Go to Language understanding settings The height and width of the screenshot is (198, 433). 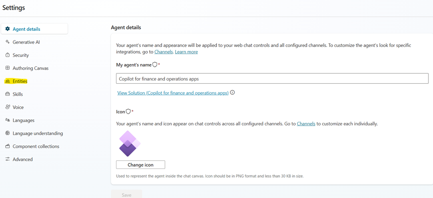pos(34,133)
